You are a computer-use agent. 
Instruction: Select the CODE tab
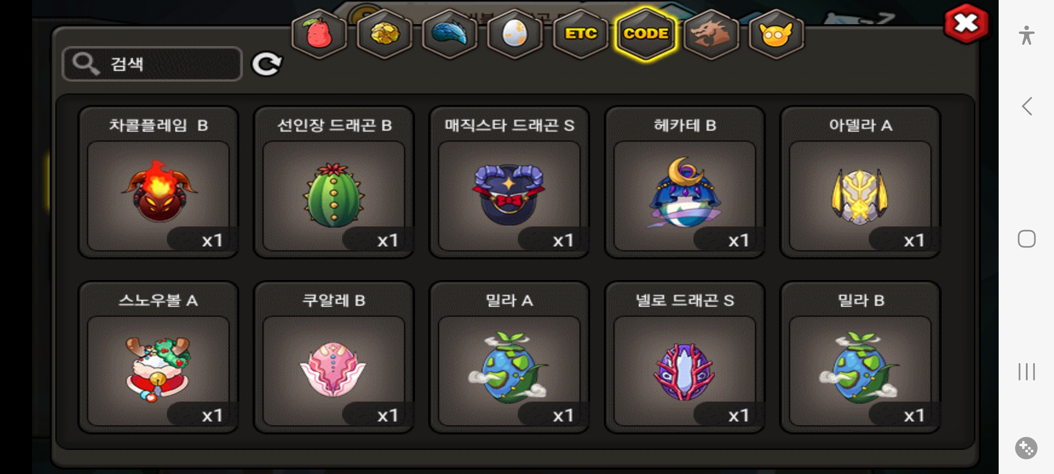click(x=646, y=34)
